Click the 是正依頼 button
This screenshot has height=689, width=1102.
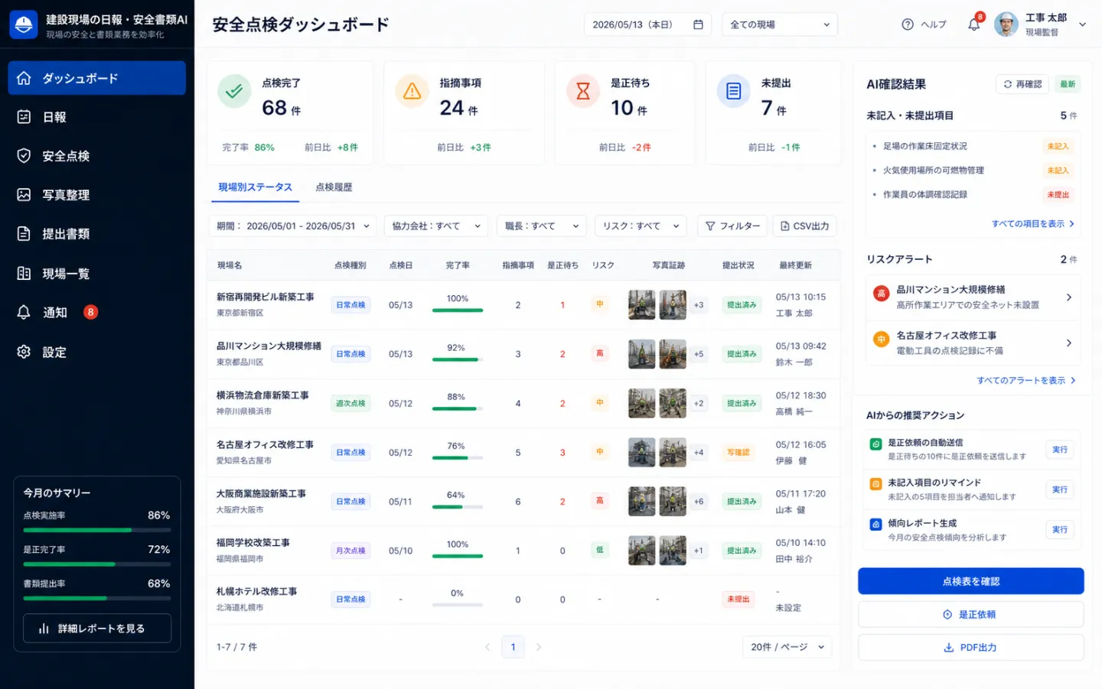pyautogui.click(x=971, y=615)
